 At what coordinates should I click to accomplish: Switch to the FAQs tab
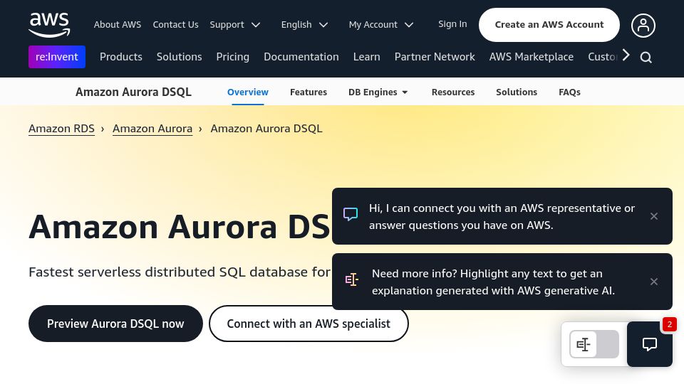[569, 92]
